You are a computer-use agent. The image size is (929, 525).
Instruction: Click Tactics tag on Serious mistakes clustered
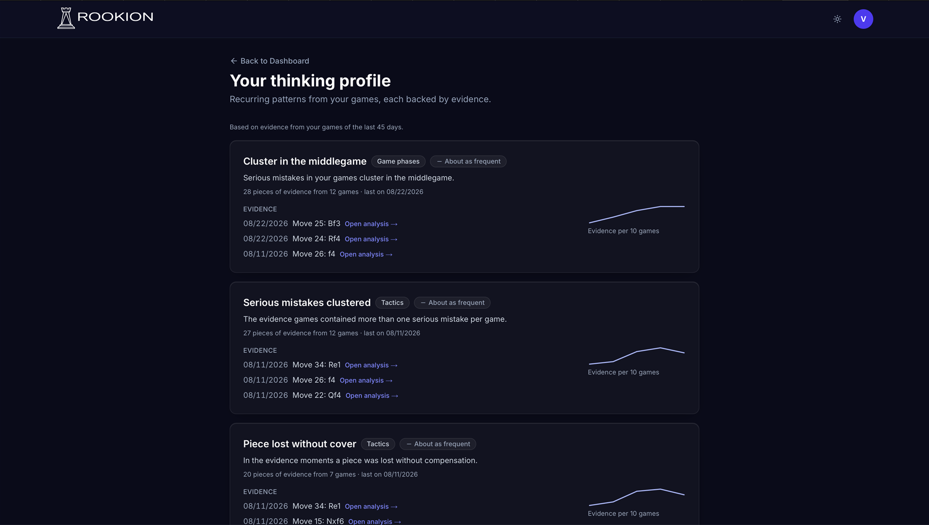(392, 303)
